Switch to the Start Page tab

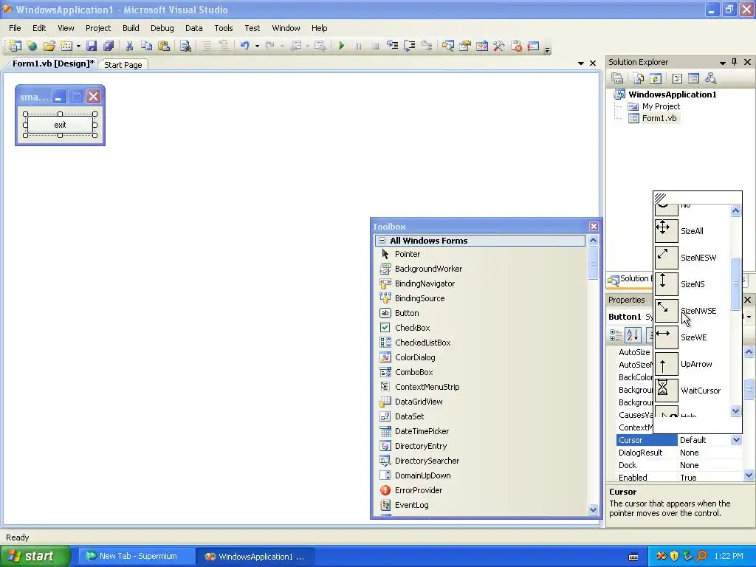[x=123, y=65]
